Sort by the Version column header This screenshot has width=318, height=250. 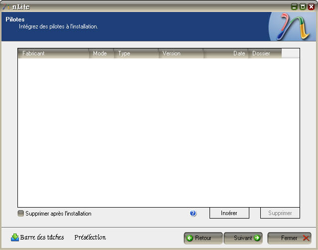coord(181,53)
